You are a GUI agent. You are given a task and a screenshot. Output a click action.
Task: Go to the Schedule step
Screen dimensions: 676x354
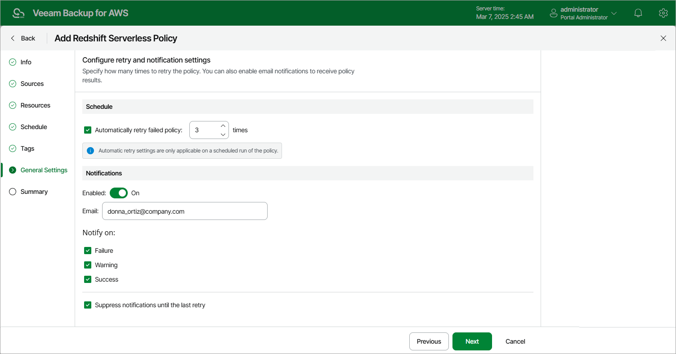(x=34, y=127)
